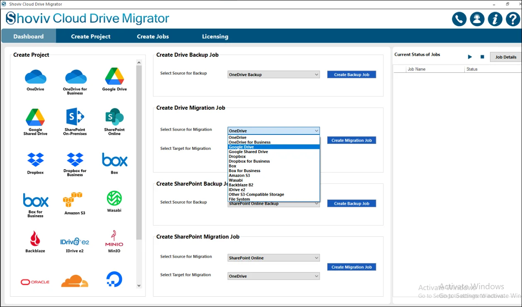The height and width of the screenshot is (307, 522).
Task: Open the help question mark icon
Action: (513, 19)
